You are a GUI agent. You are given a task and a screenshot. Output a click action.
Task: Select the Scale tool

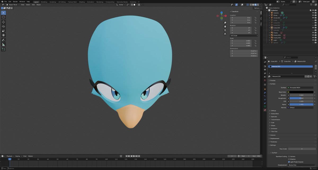(3, 31)
